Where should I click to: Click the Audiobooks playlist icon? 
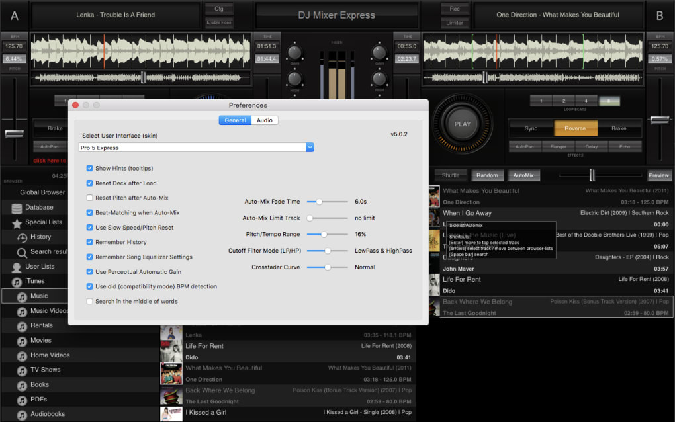click(22, 415)
